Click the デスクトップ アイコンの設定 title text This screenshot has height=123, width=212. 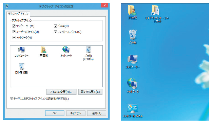[56, 6]
